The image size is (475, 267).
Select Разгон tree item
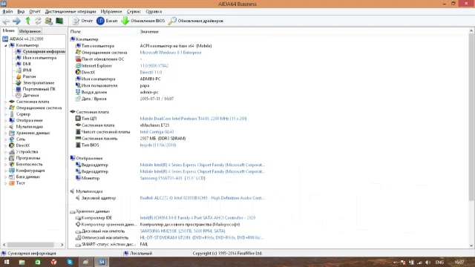(x=26, y=76)
